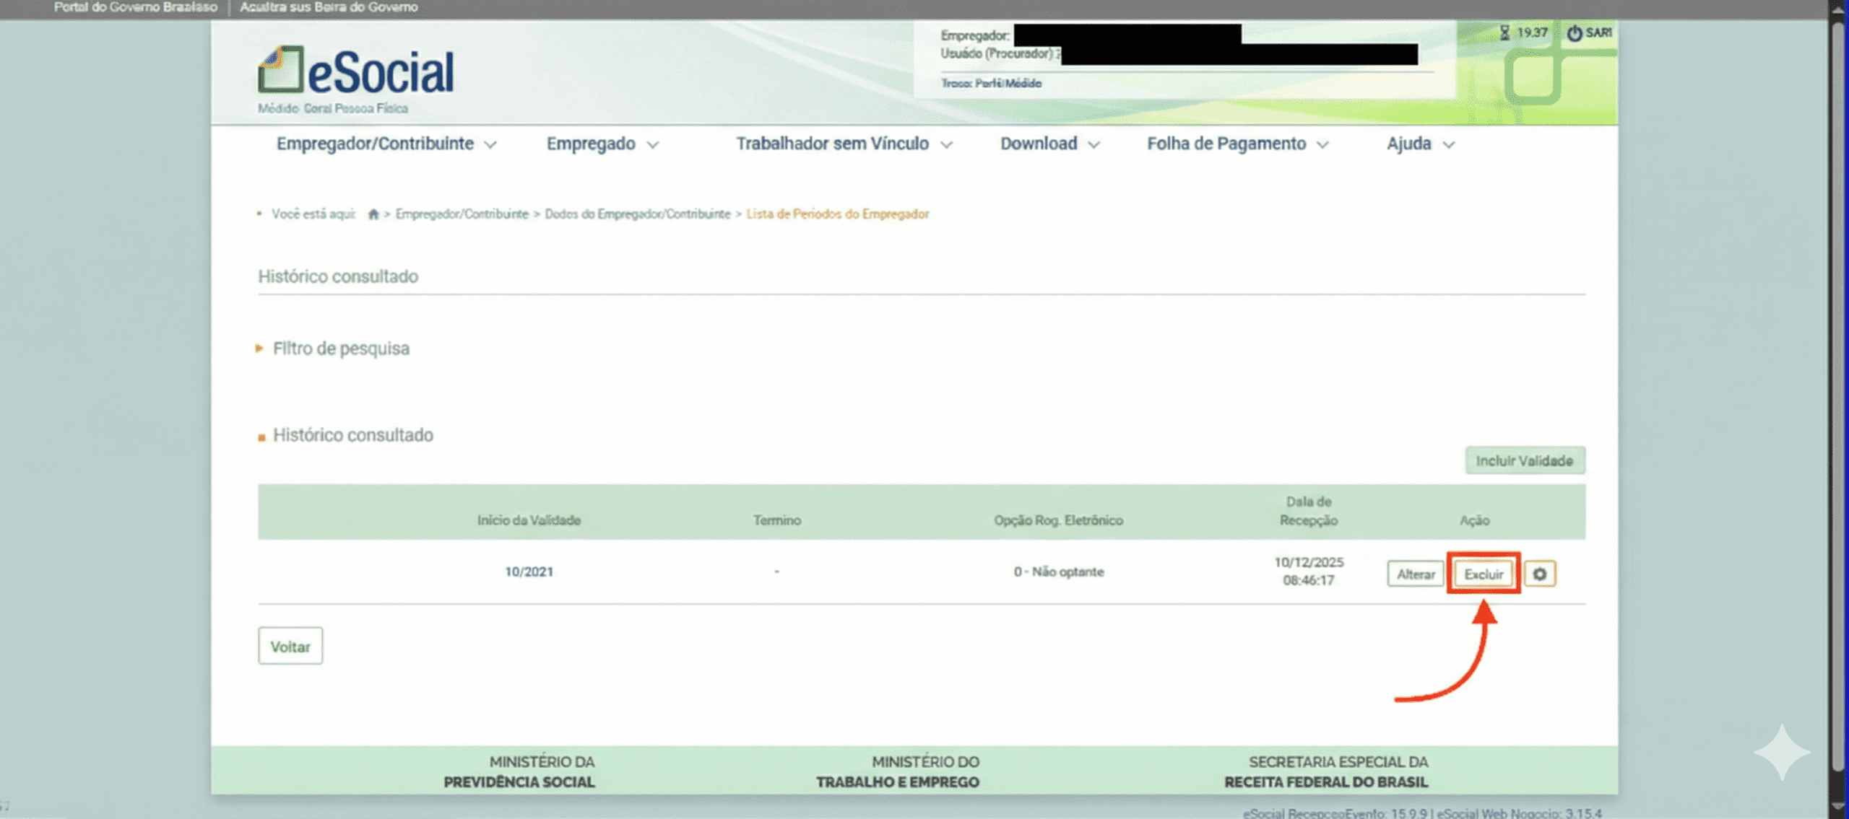This screenshot has height=819, width=1849.
Task: Click the Sair power icon
Action: (x=1575, y=33)
